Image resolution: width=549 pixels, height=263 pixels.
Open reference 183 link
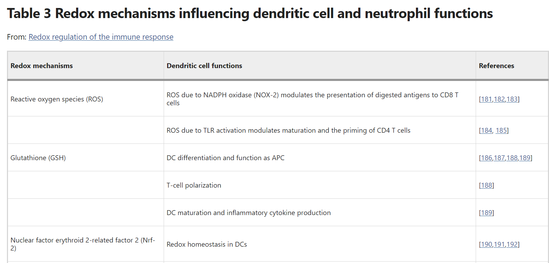click(x=512, y=99)
